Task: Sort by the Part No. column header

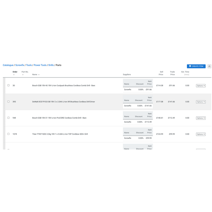Action: coord(25,73)
